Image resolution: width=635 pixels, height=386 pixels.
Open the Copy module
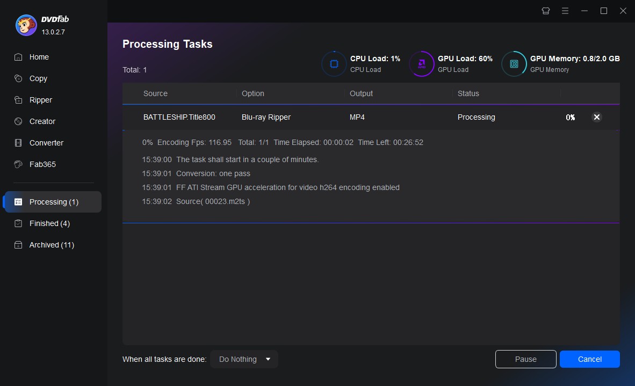pyautogui.click(x=38, y=78)
